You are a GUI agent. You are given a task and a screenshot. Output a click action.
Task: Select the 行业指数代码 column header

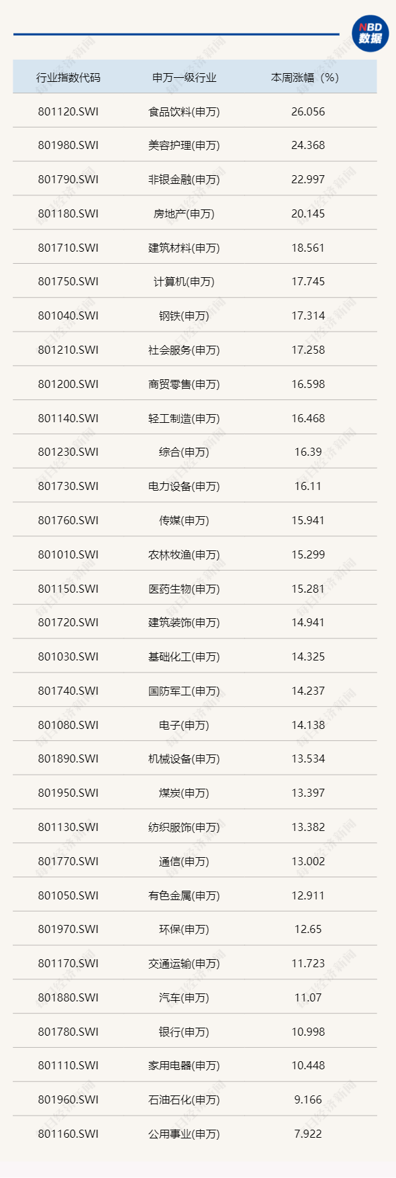(68, 78)
